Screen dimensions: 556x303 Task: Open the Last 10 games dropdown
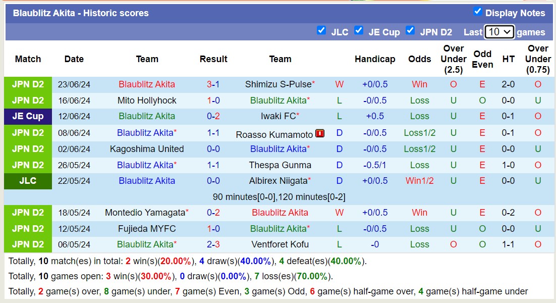tap(499, 32)
